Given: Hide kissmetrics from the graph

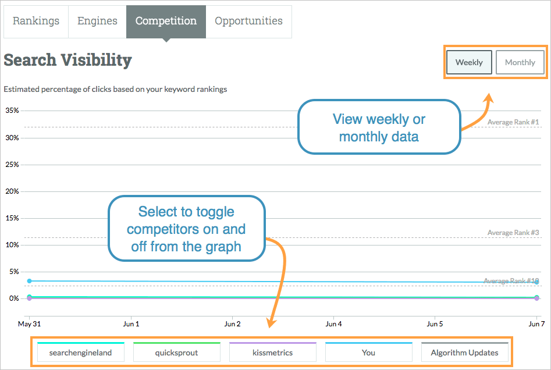Looking at the screenshot, I should (272, 352).
